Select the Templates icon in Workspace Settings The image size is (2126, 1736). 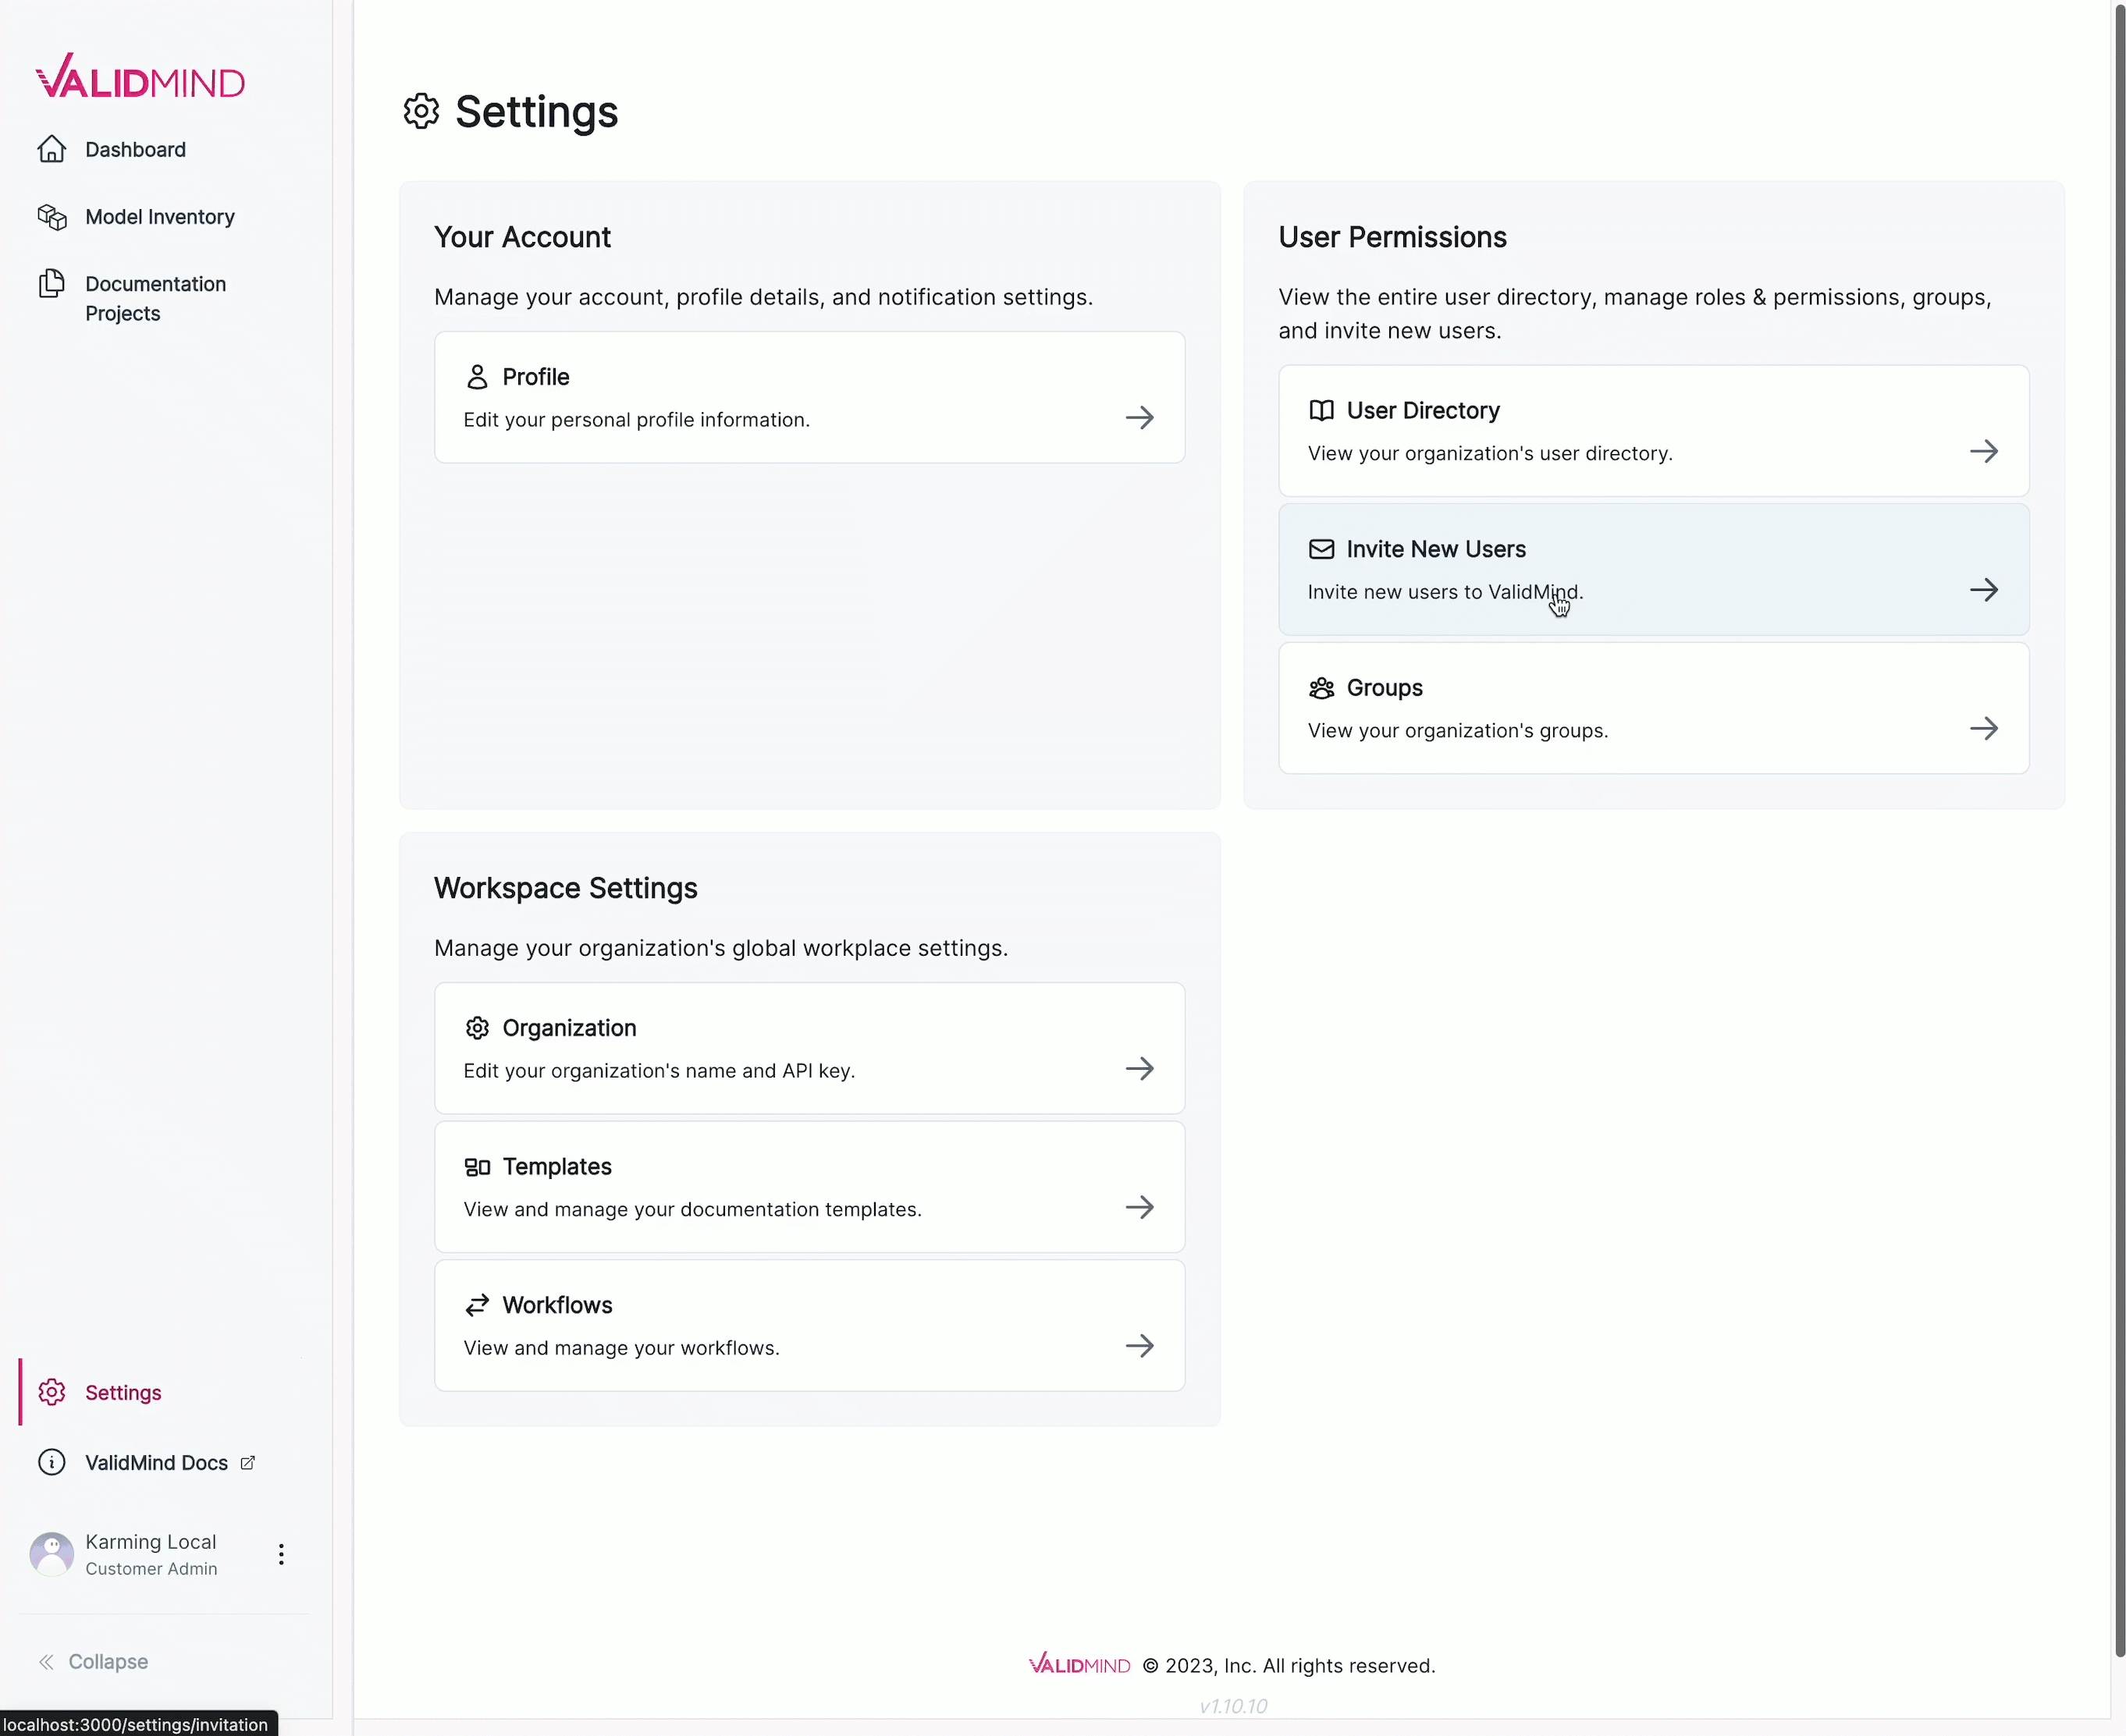coord(477,1166)
